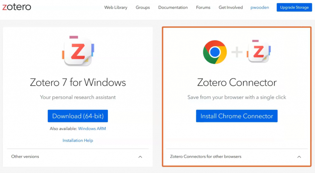The image size is (315, 173).
Task: Expand the Other versions chevron arrow
Action: coord(140,157)
